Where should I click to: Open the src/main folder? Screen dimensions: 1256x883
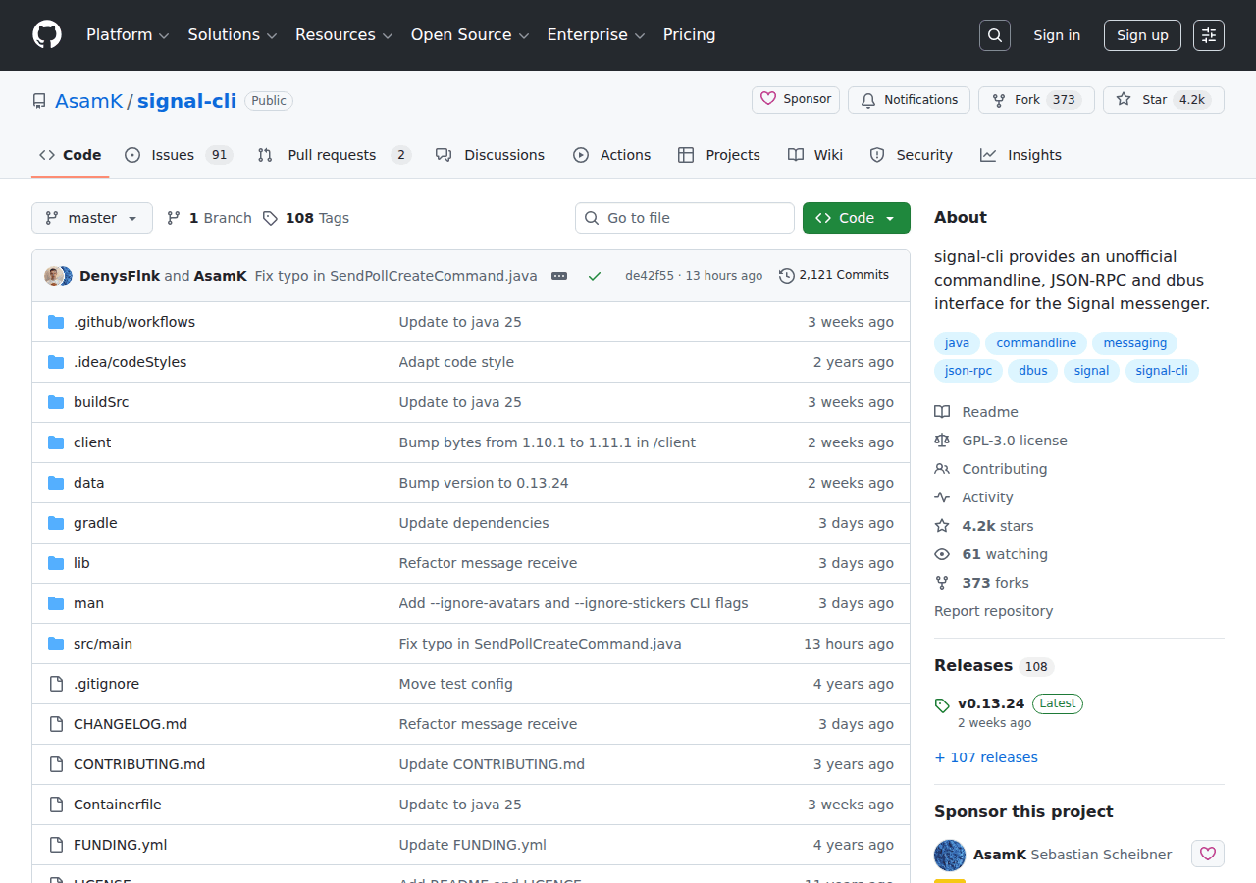(102, 643)
